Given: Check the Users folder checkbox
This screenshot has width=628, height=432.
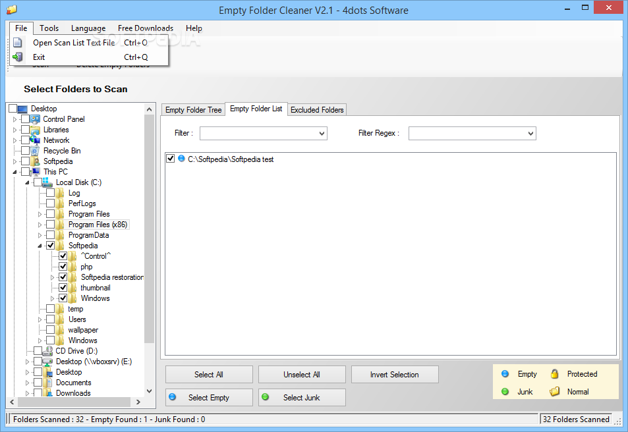Looking at the screenshot, I should (x=51, y=319).
